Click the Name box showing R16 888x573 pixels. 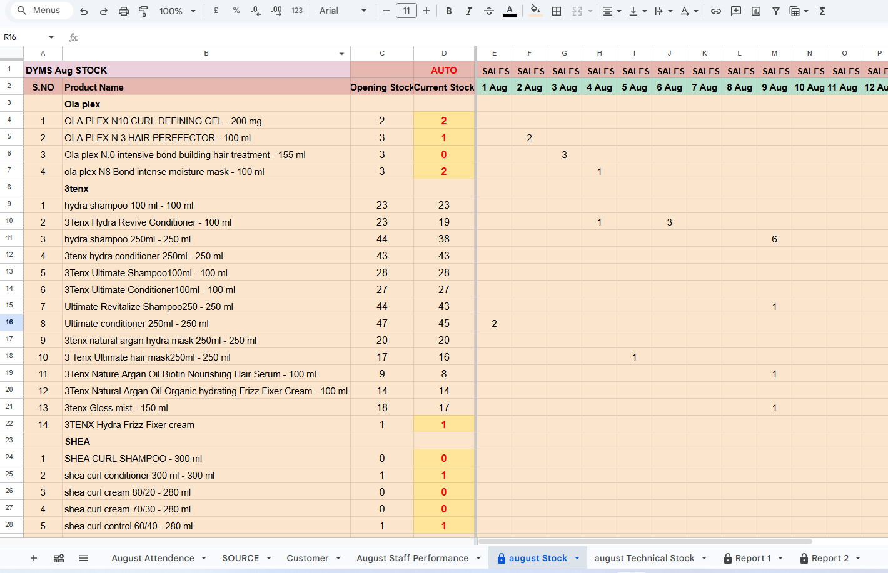tap(25, 37)
